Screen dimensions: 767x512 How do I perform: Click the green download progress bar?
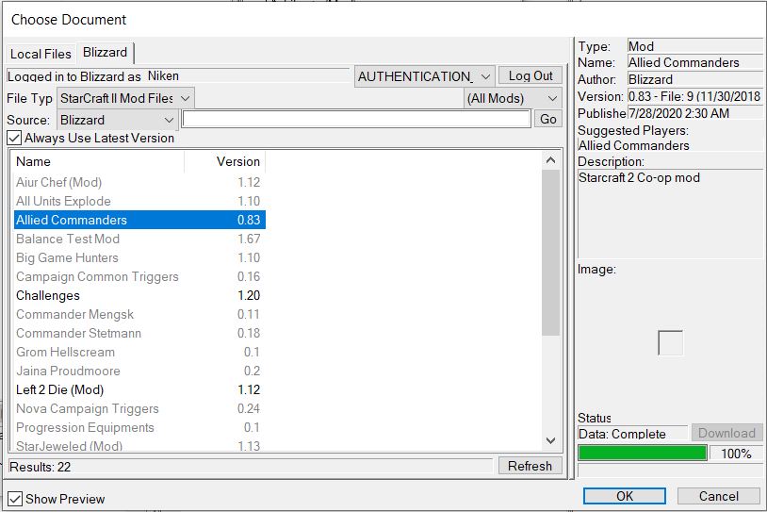(643, 454)
